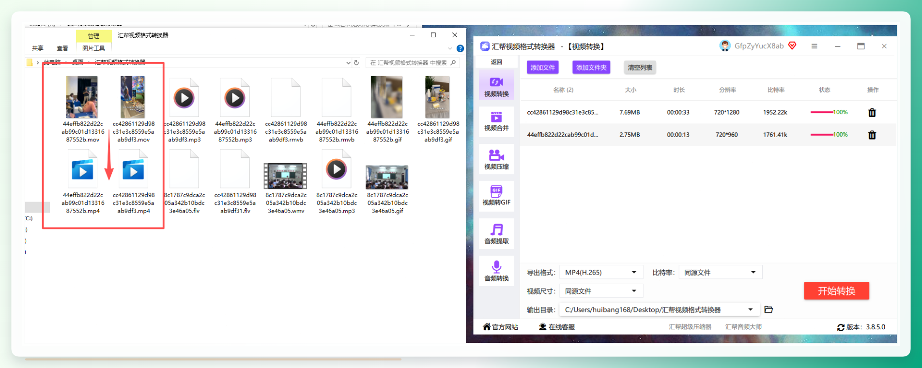This screenshot has height=368, width=922.
Task: Click the search magnifier in File Explorer
Action: pyautogui.click(x=453, y=62)
